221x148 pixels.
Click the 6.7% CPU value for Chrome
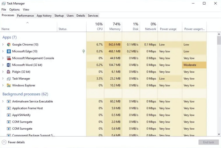100,44
